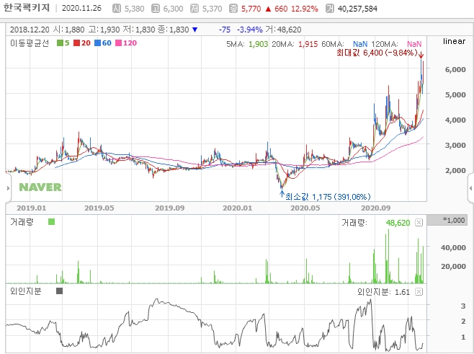Click the current price 5,770

[x=251, y=9]
